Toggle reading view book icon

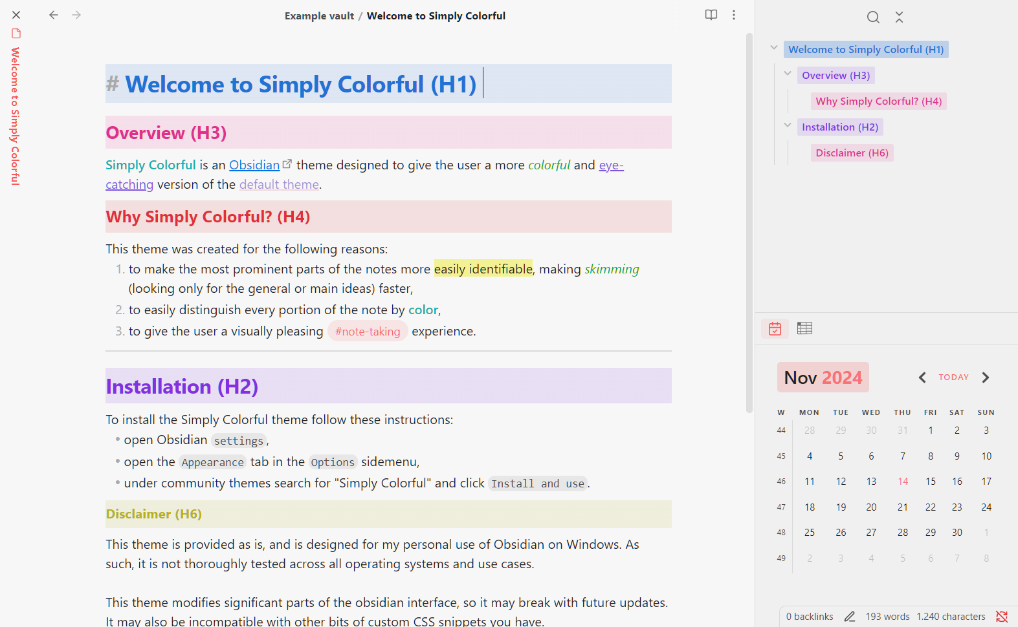tap(711, 15)
